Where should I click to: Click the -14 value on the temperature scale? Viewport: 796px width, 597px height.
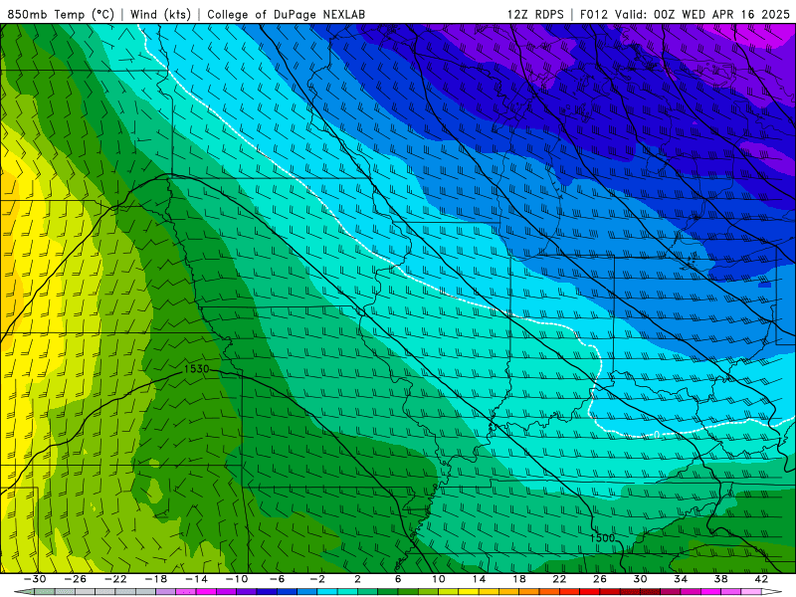tap(196, 579)
